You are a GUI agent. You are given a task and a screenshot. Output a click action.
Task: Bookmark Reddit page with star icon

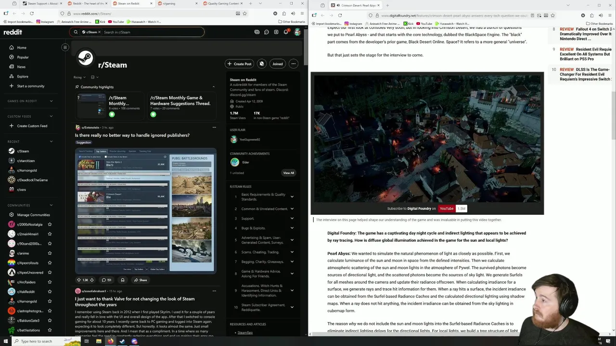244,13
